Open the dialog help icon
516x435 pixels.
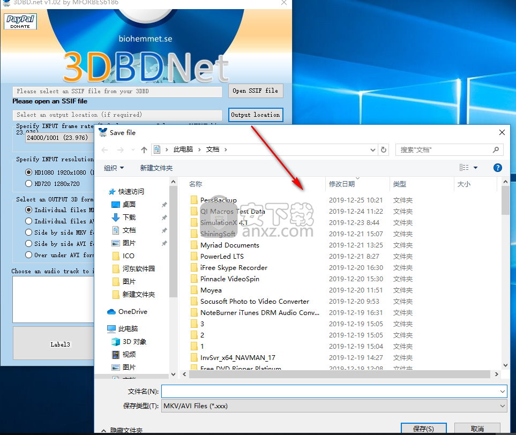498,168
